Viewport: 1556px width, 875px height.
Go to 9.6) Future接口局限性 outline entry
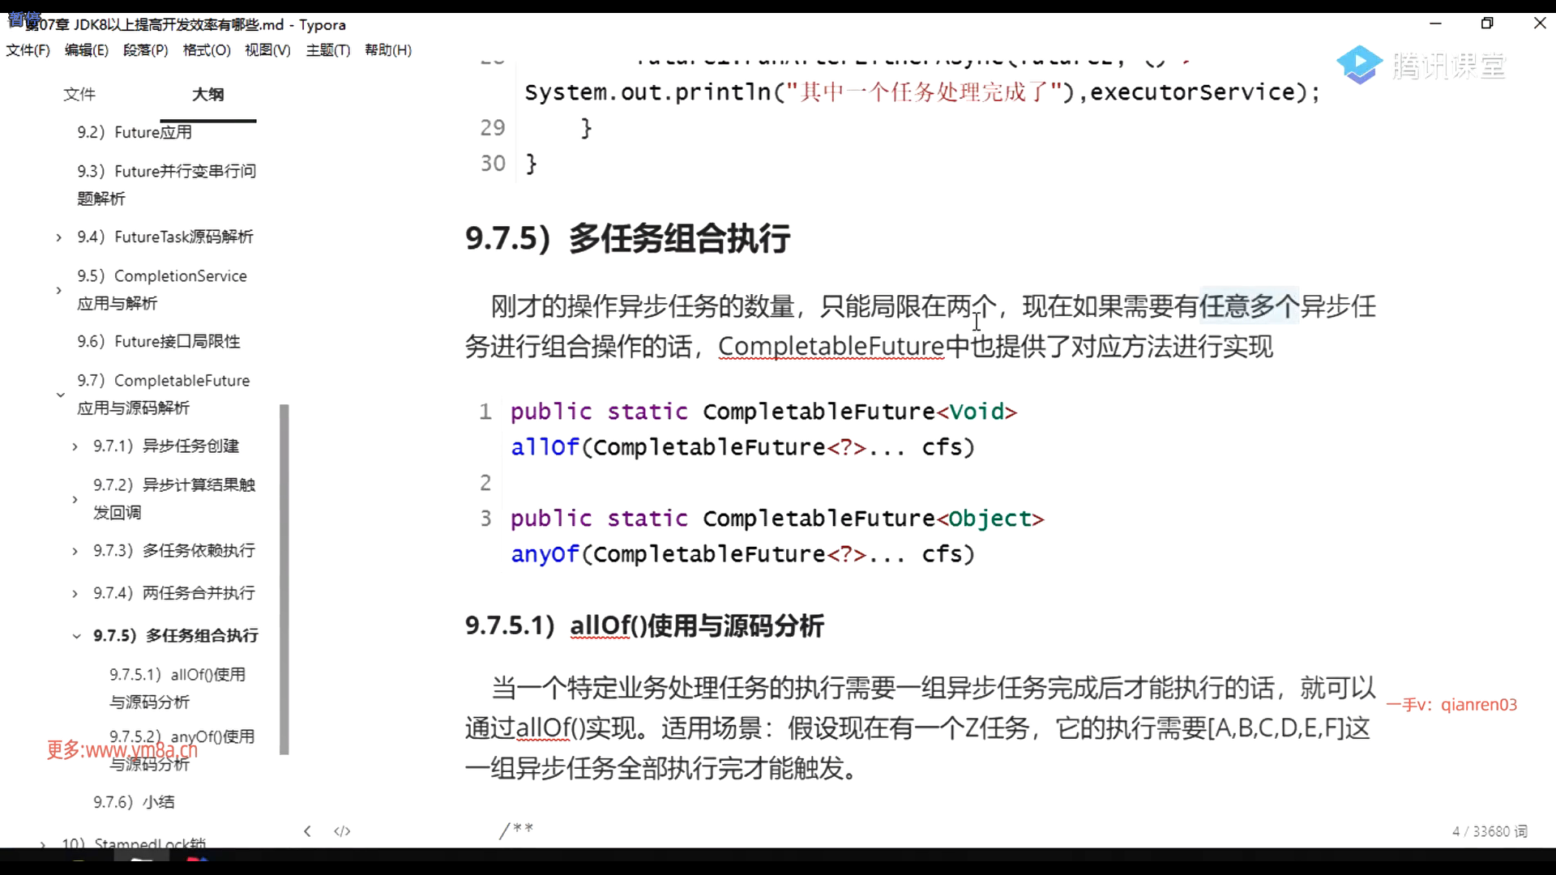159,342
